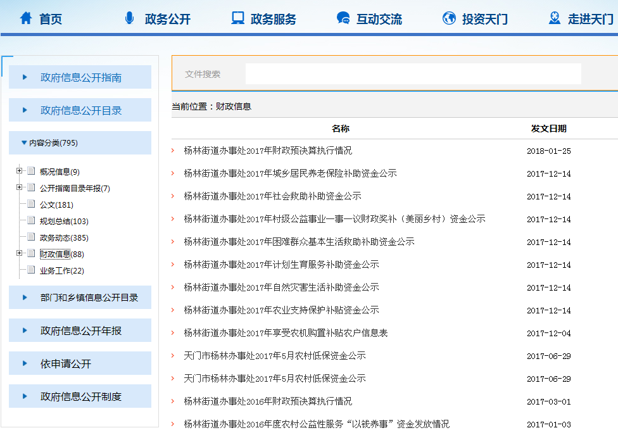Open 杨林街道办事处2017年享受农机购置补贴农户信息表 link
This screenshot has height=435, width=618.
[286, 333]
